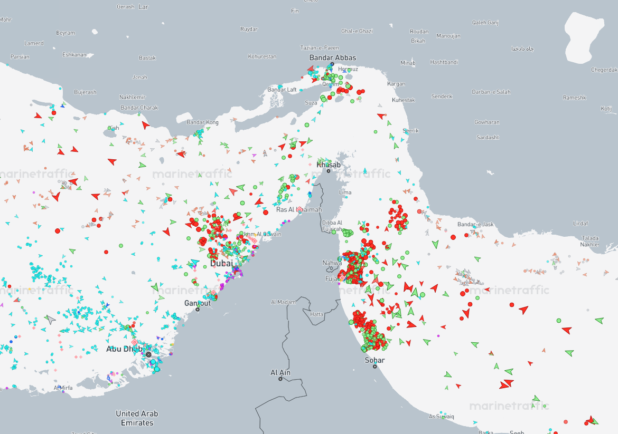Click the Hormuz island label

pos(348,69)
